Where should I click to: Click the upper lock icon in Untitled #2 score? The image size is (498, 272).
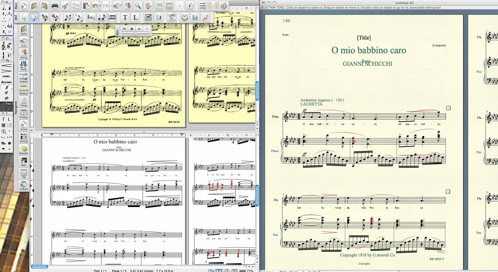(448, 107)
